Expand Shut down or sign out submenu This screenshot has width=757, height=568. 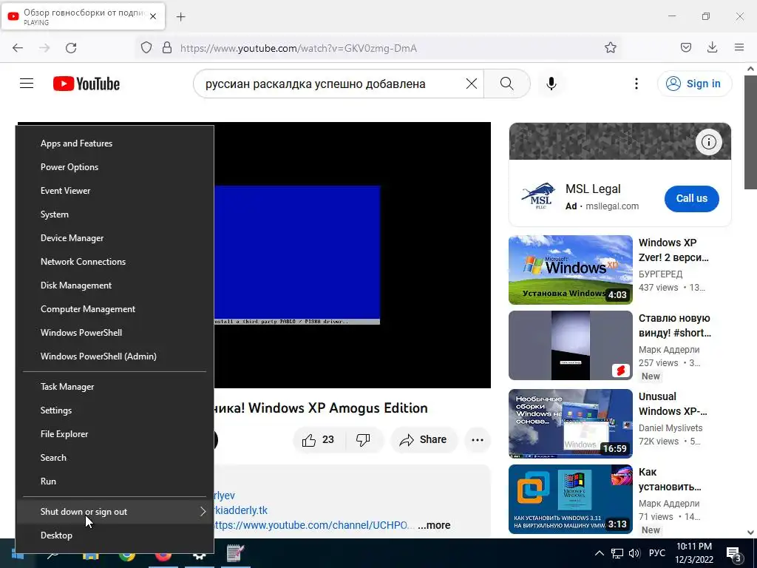click(115, 512)
